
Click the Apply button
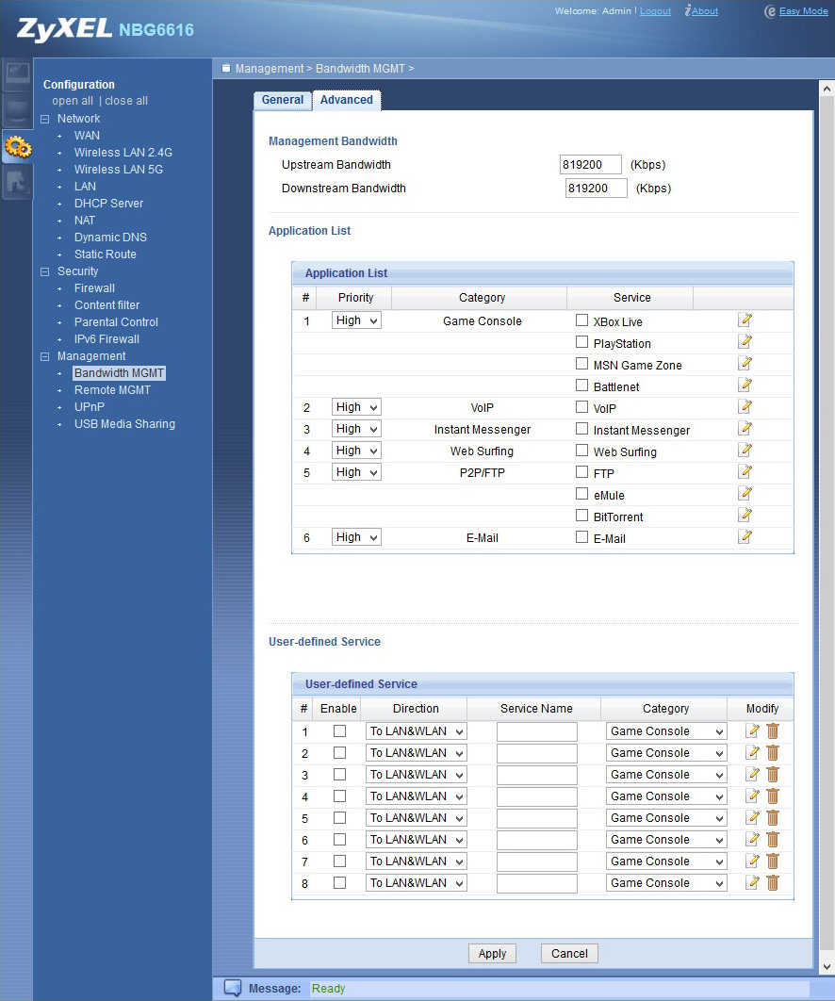(x=492, y=953)
